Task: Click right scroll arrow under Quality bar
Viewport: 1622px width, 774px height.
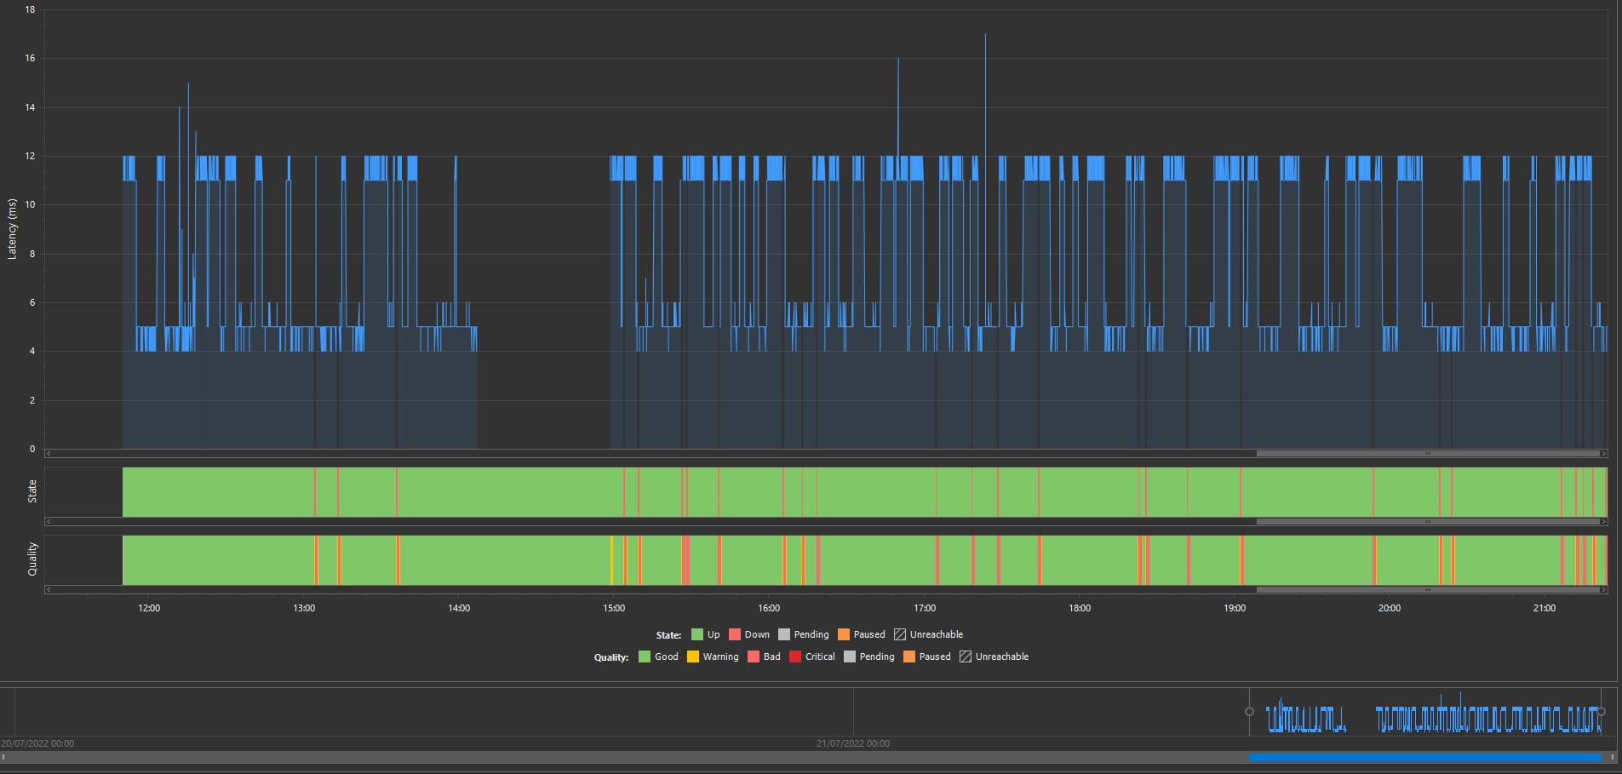Action: (x=1604, y=589)
